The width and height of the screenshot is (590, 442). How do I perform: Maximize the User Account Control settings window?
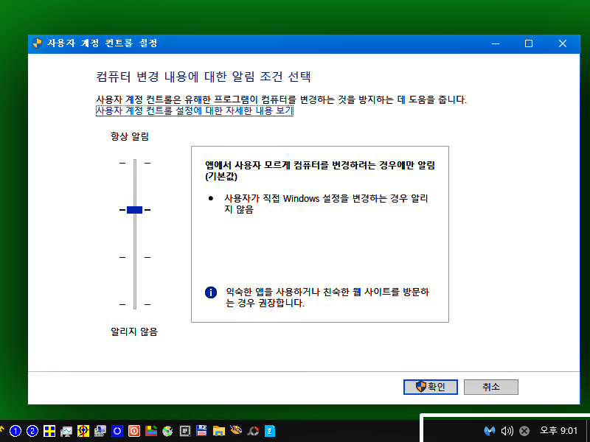[529, 43]
